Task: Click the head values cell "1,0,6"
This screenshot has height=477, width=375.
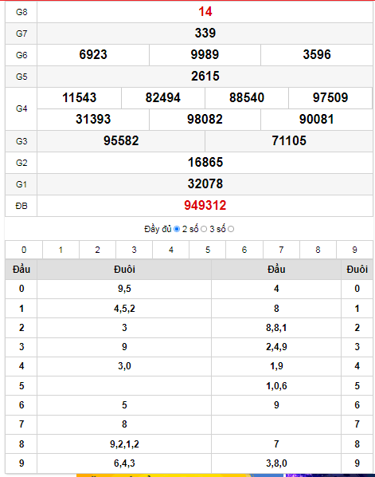Action: point(276,386)
